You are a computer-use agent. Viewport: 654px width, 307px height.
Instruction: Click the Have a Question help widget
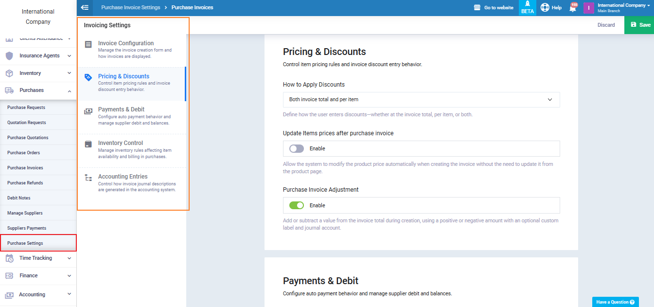point(615,302)
